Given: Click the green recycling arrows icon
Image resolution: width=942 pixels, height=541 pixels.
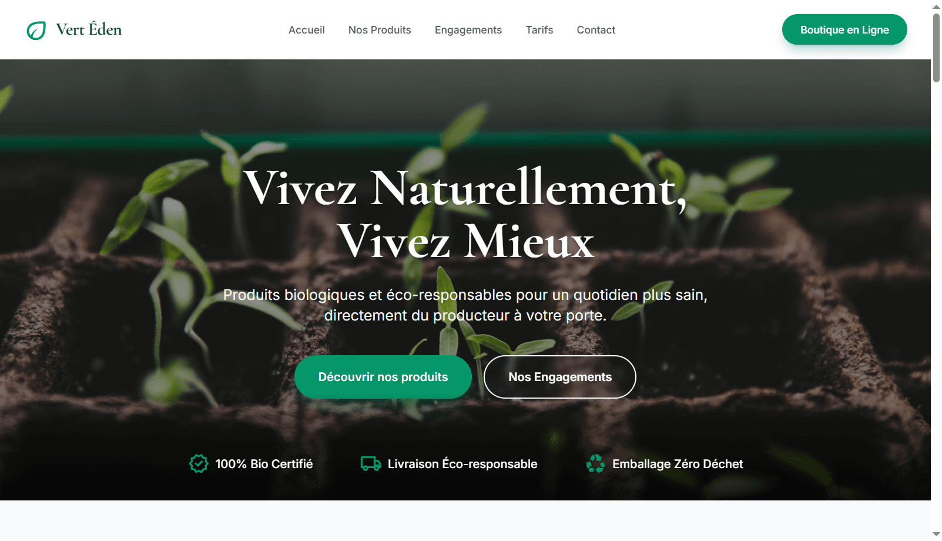Looking at the screenshot, I should [595, 463].
